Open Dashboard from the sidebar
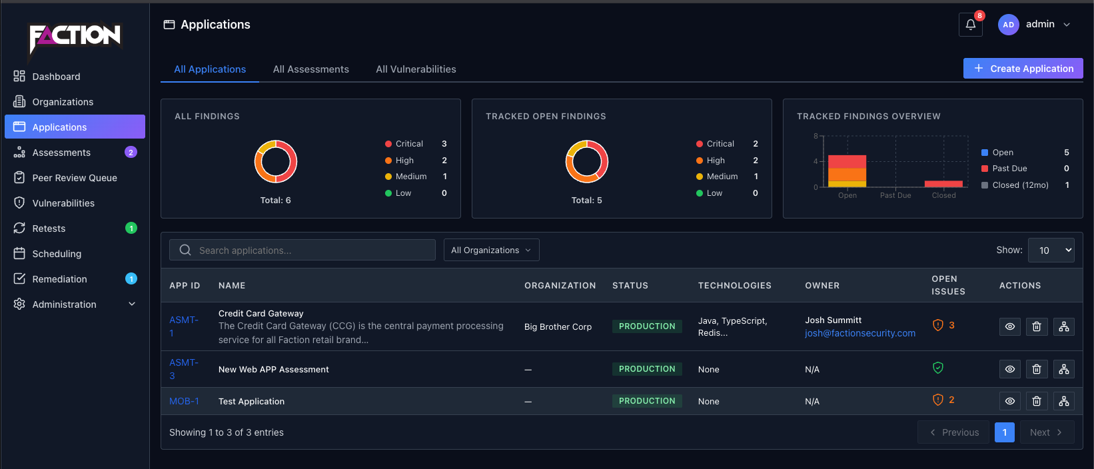Image resolution: width=1094 pixels, height=469 pixels. pos(75,77)
